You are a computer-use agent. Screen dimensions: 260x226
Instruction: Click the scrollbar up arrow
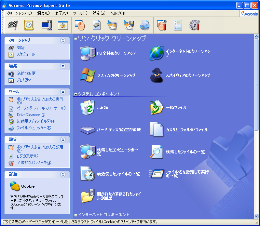pyautogui.click(x=256, y=36)
